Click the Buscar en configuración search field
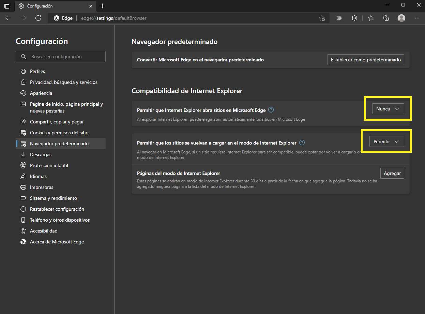The height and width of the screenshot is (314, 425). coord(61,57)
